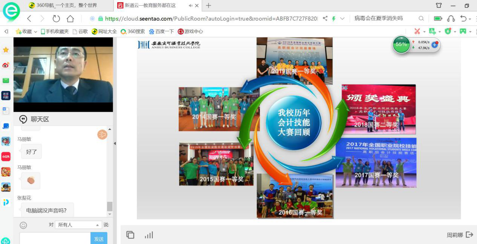Expand the address bar dropdown chevron

point(342,18)
